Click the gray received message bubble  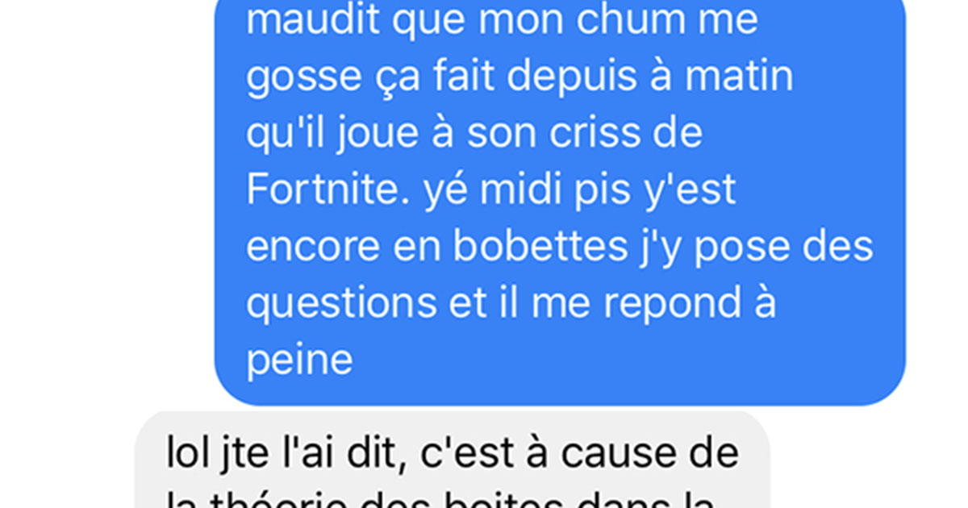(452, 460)
